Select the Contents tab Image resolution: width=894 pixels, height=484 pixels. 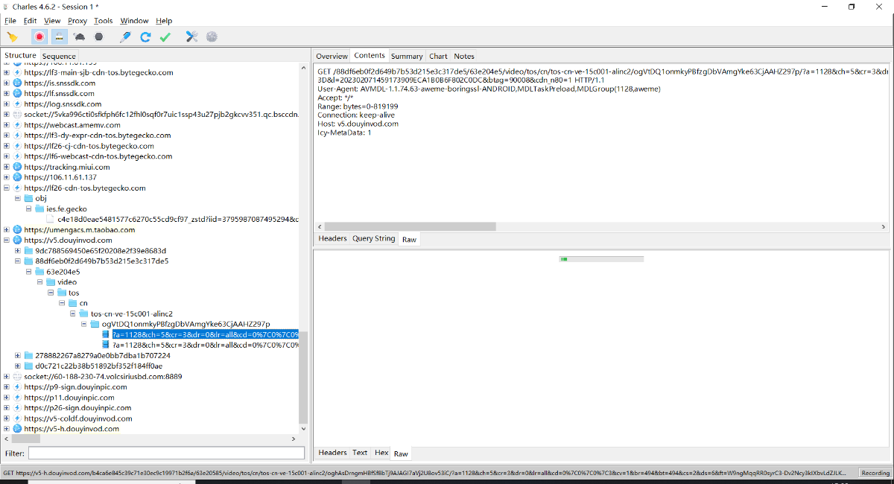(x=370, y=55)
